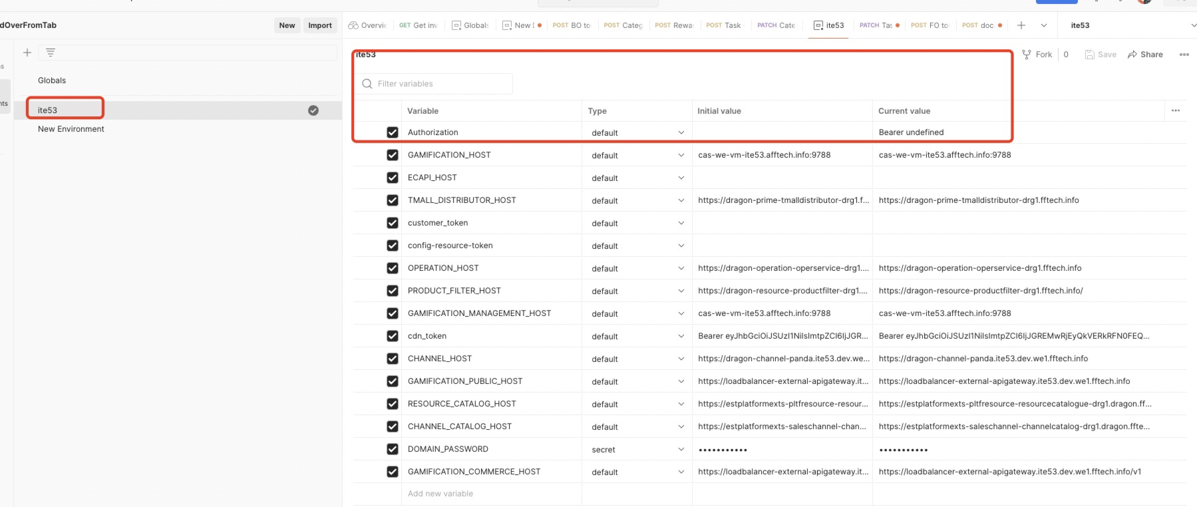1197x507 pixels.
Task: Click the Import button
Action: 320,25
